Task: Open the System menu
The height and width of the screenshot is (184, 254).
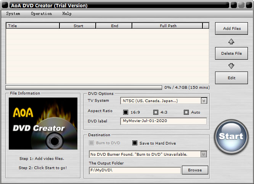Action: pos(13,14)
